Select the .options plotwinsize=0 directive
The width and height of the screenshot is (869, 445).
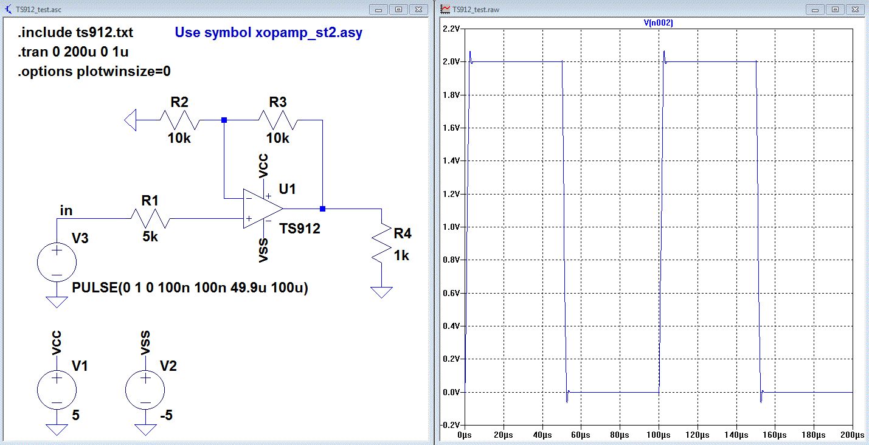[x=94, y=71]
